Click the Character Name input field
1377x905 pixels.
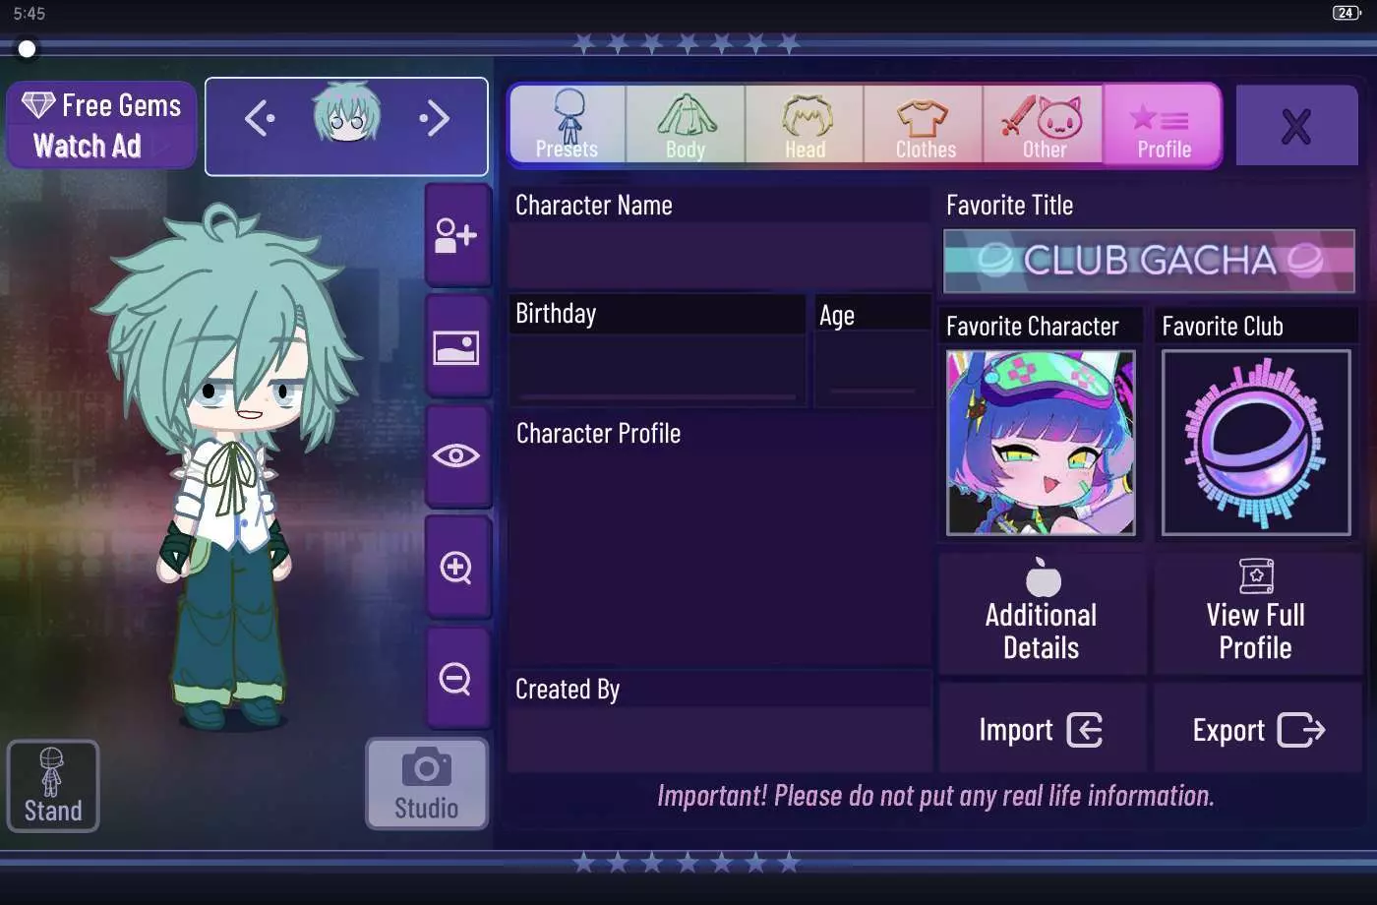[x=719, y=256]
